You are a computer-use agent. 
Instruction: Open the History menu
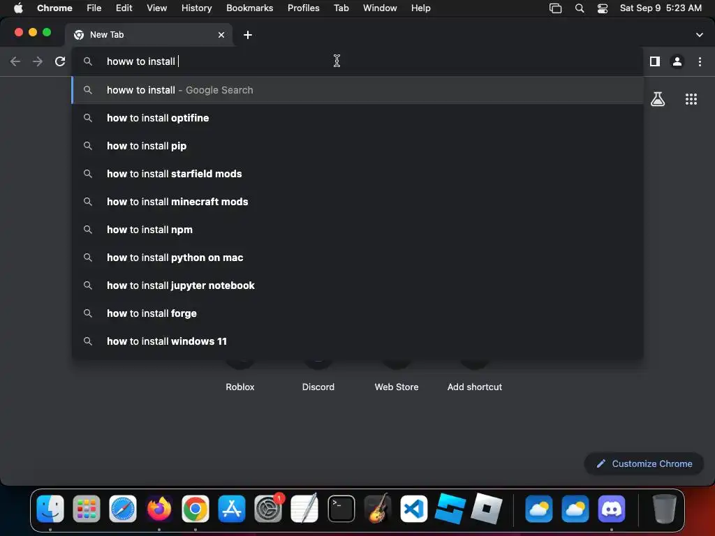(x=196, y=8)
